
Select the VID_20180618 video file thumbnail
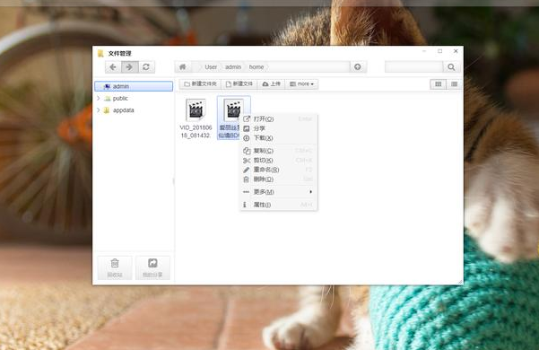pyautogui.click(x=196, y=110)
